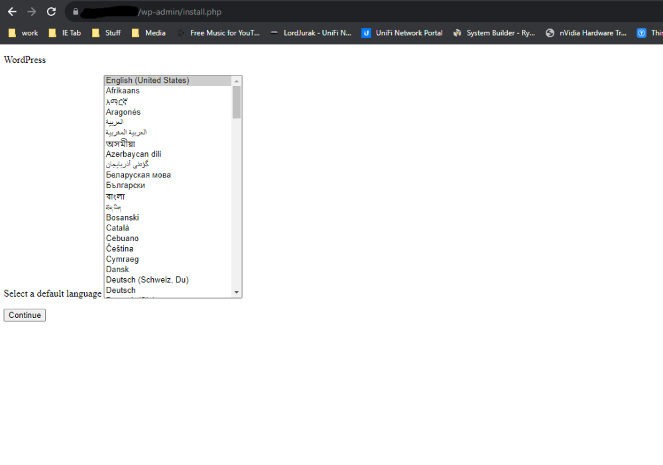This screenshot has width=663, height=465.
Task: Click the padlock icon in the address bar
Action: [x=76, y=12]
